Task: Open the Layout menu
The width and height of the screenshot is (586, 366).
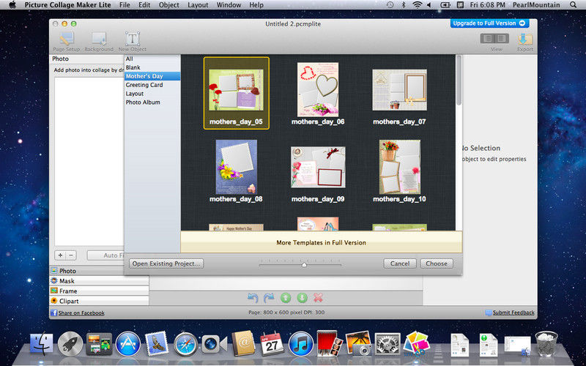Action: tap(198, 5)
